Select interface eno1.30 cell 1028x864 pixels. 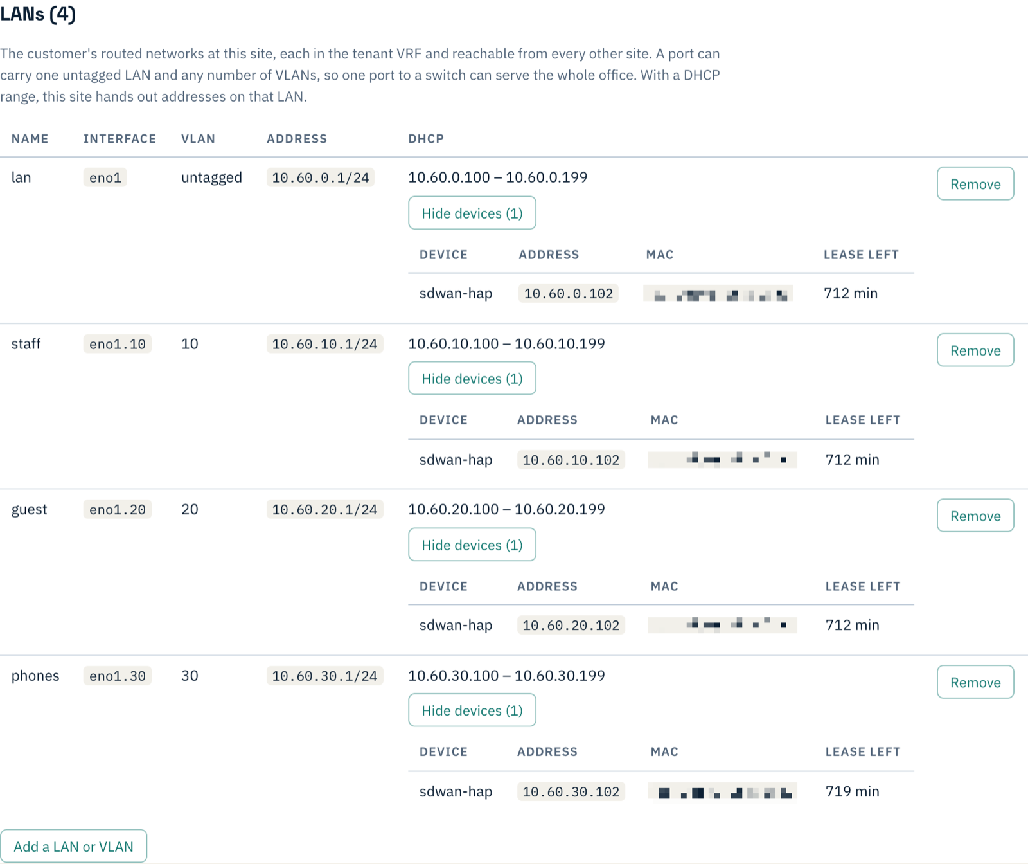click(117, 676)
